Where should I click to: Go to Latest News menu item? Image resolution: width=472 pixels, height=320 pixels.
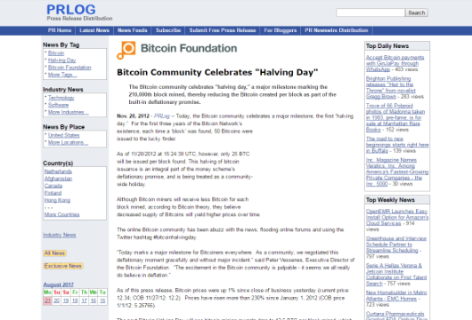click(94, 30)
